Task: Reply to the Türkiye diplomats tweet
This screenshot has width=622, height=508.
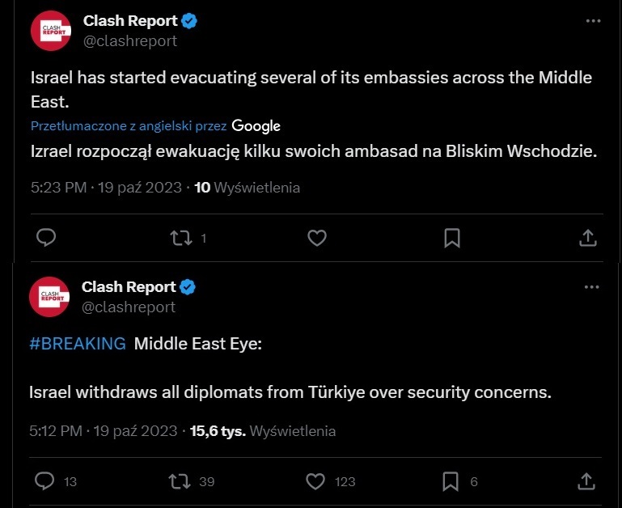Action: pyautogui.click(x=46, y=481)
